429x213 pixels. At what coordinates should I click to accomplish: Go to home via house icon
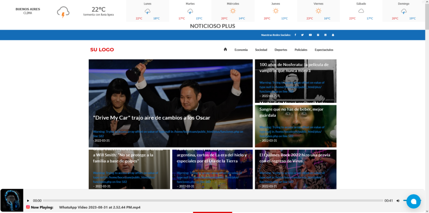225,49
